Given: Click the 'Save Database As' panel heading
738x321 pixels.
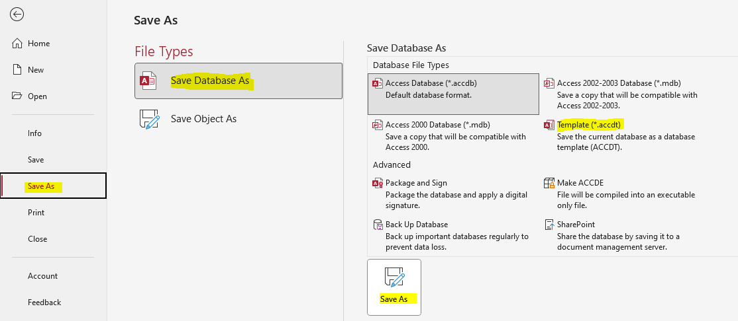Looking at the screenshot, I should 406,48.
